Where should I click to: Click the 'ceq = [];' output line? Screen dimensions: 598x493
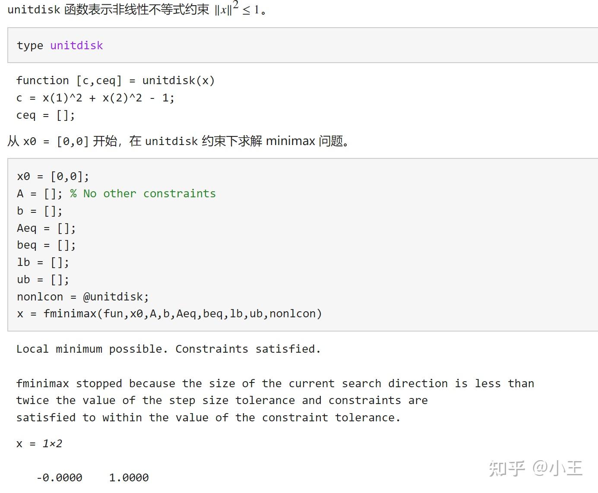click(45, 115)
